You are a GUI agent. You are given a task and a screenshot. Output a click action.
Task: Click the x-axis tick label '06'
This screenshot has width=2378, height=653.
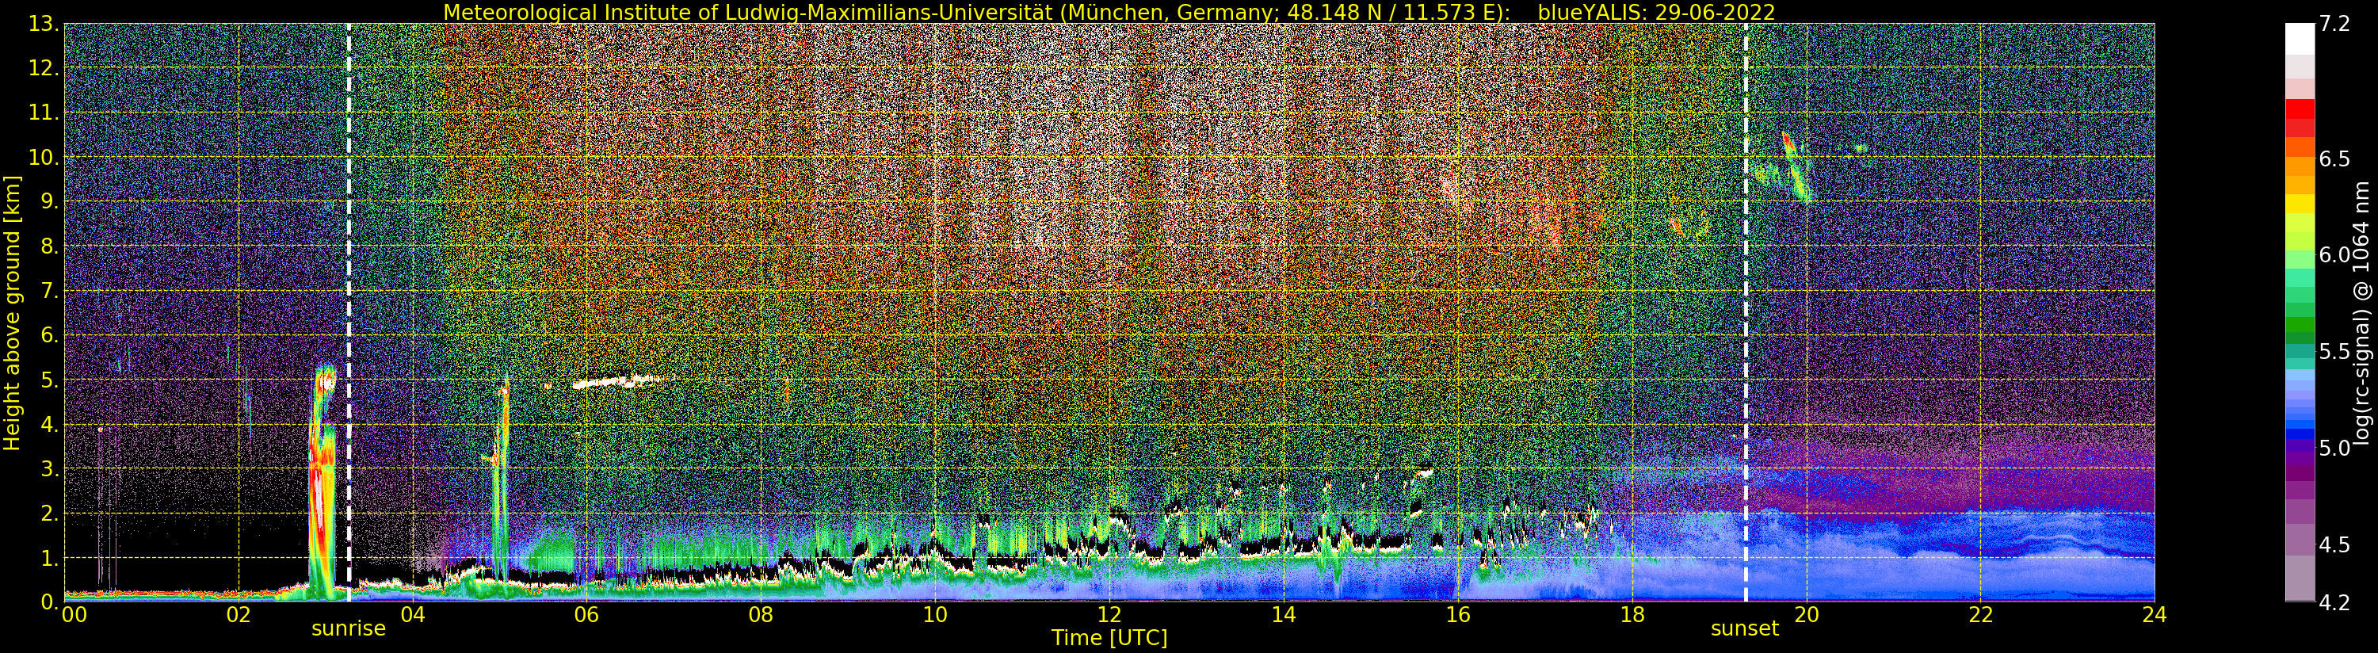pyautogui.click(x=586, y=614)
